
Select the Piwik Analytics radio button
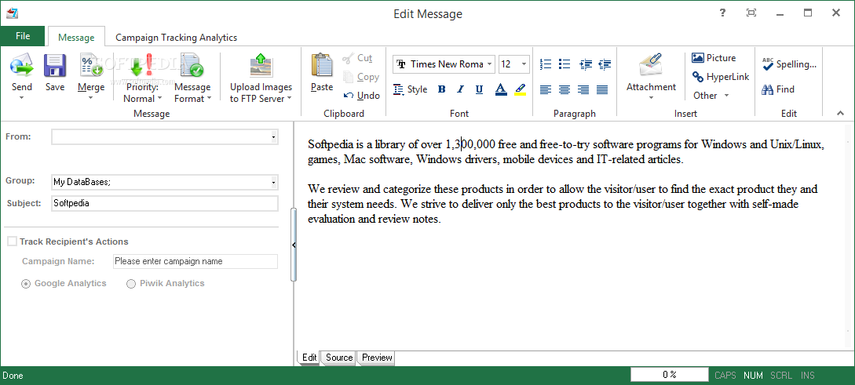tap(131, 284)
